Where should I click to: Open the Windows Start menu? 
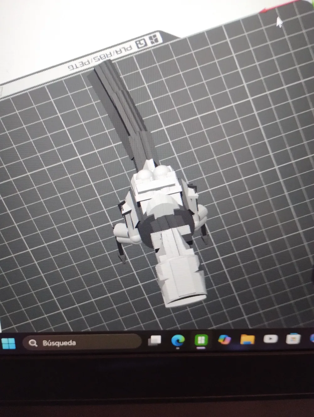8,343
